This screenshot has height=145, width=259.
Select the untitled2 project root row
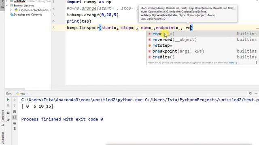coord(28,1)
